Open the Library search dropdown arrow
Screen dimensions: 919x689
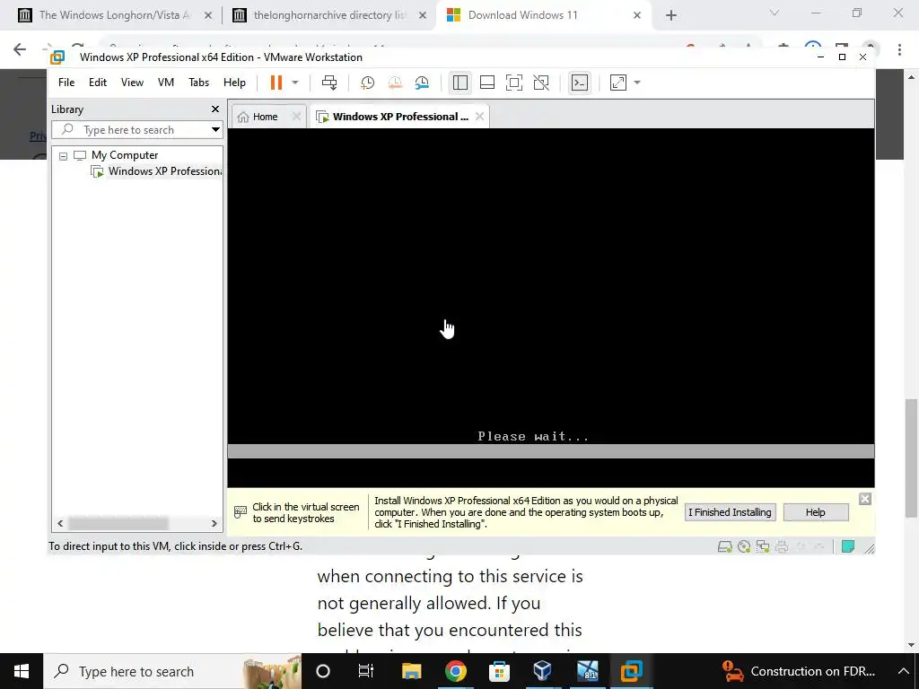pos(215,129)
